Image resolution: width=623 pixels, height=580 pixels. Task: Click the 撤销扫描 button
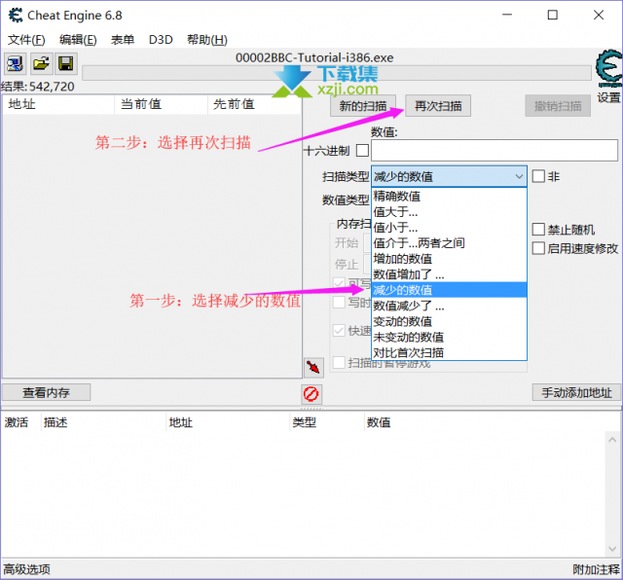click(x=558, y=106)
